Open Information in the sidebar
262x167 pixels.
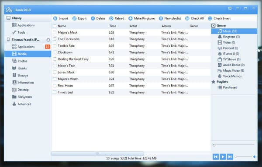(23, 83)
